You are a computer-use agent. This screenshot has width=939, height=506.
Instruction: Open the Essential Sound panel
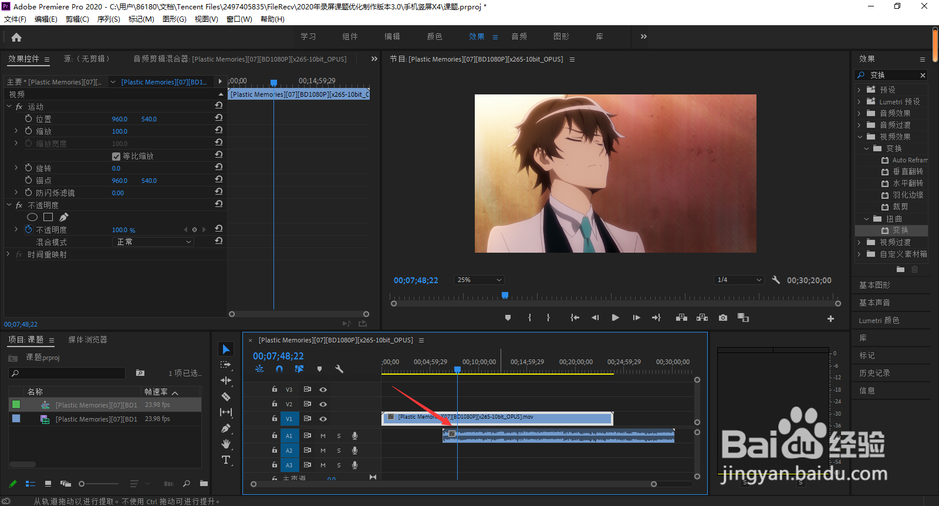click(x=874, y=303)
